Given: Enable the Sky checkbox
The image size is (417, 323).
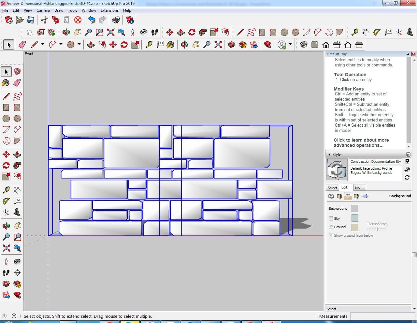Looking at the screenshot, I should (331, 218).
